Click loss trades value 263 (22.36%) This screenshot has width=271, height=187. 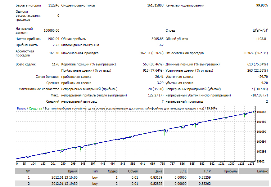pos(258,71)
